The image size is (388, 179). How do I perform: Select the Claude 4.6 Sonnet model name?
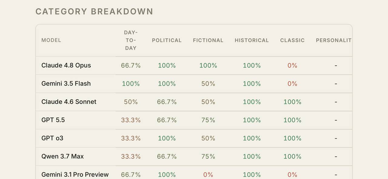pos(69,102)
